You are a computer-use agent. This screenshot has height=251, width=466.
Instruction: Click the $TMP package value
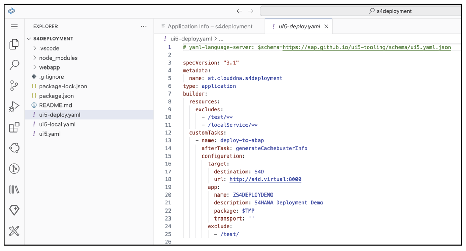[248, 211]
